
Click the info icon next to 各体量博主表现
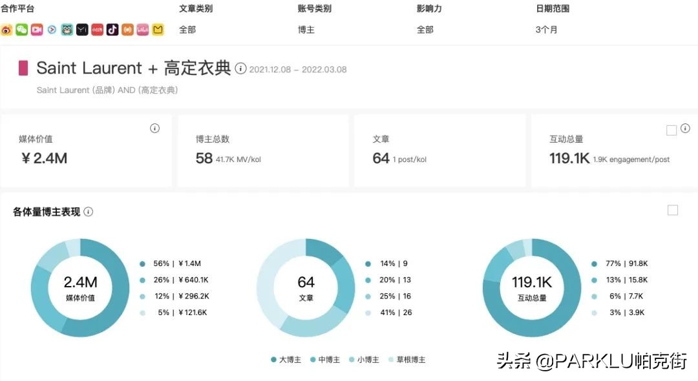[x=89, y=211]
